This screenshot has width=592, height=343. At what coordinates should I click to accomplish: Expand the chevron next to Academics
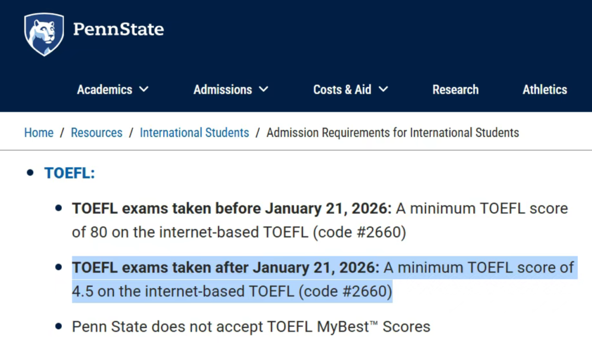click(144, 89)
